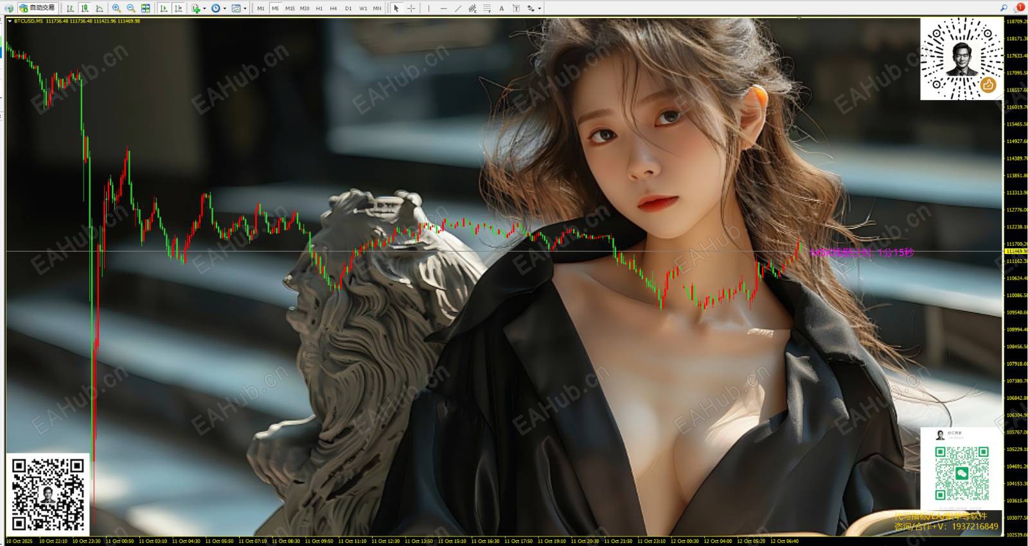Screen dimensions: 1028x546
Task: Click the pink M5 countdown timer label
Action: tap(862, 253)
